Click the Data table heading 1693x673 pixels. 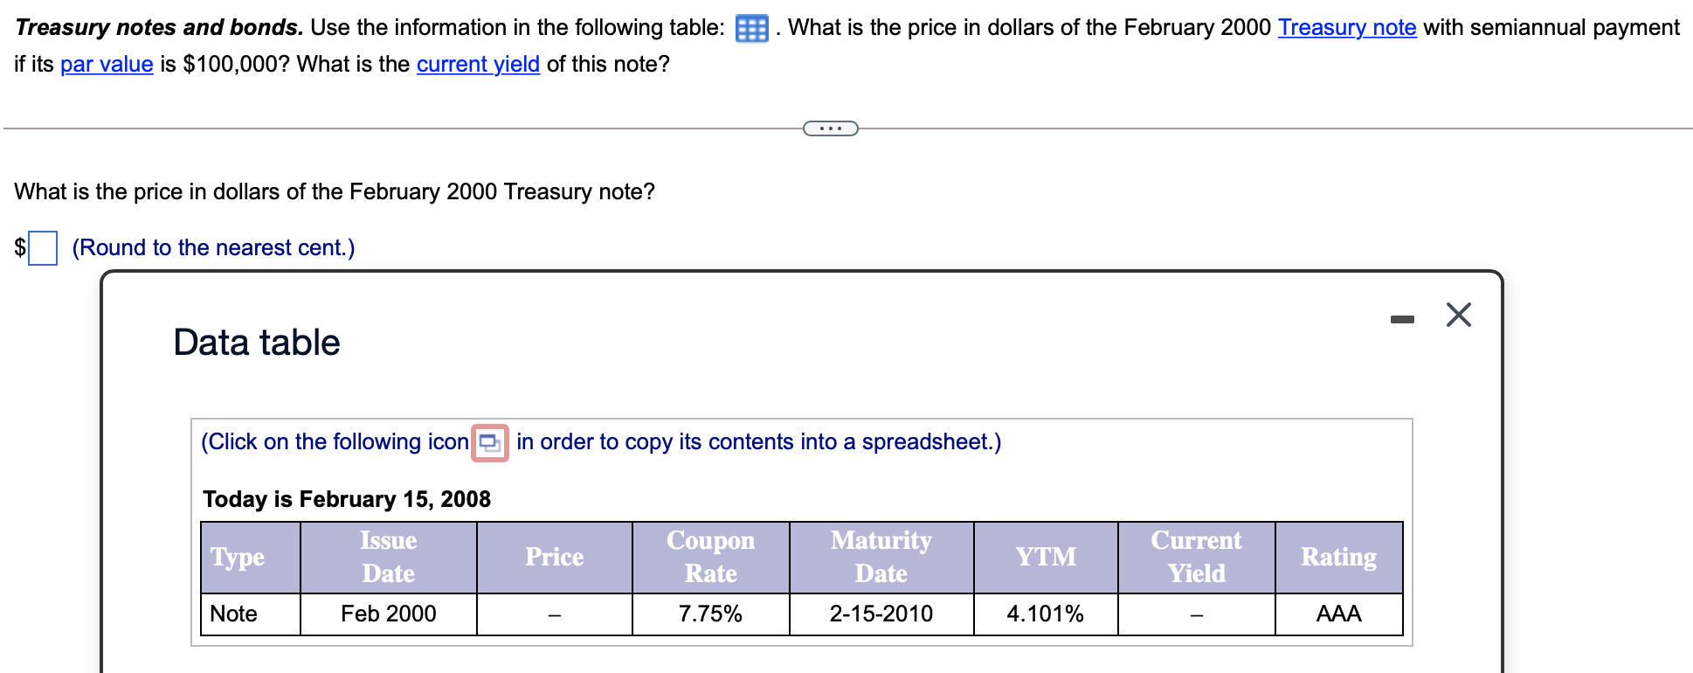pyautogui.click(x=255, y=342)
